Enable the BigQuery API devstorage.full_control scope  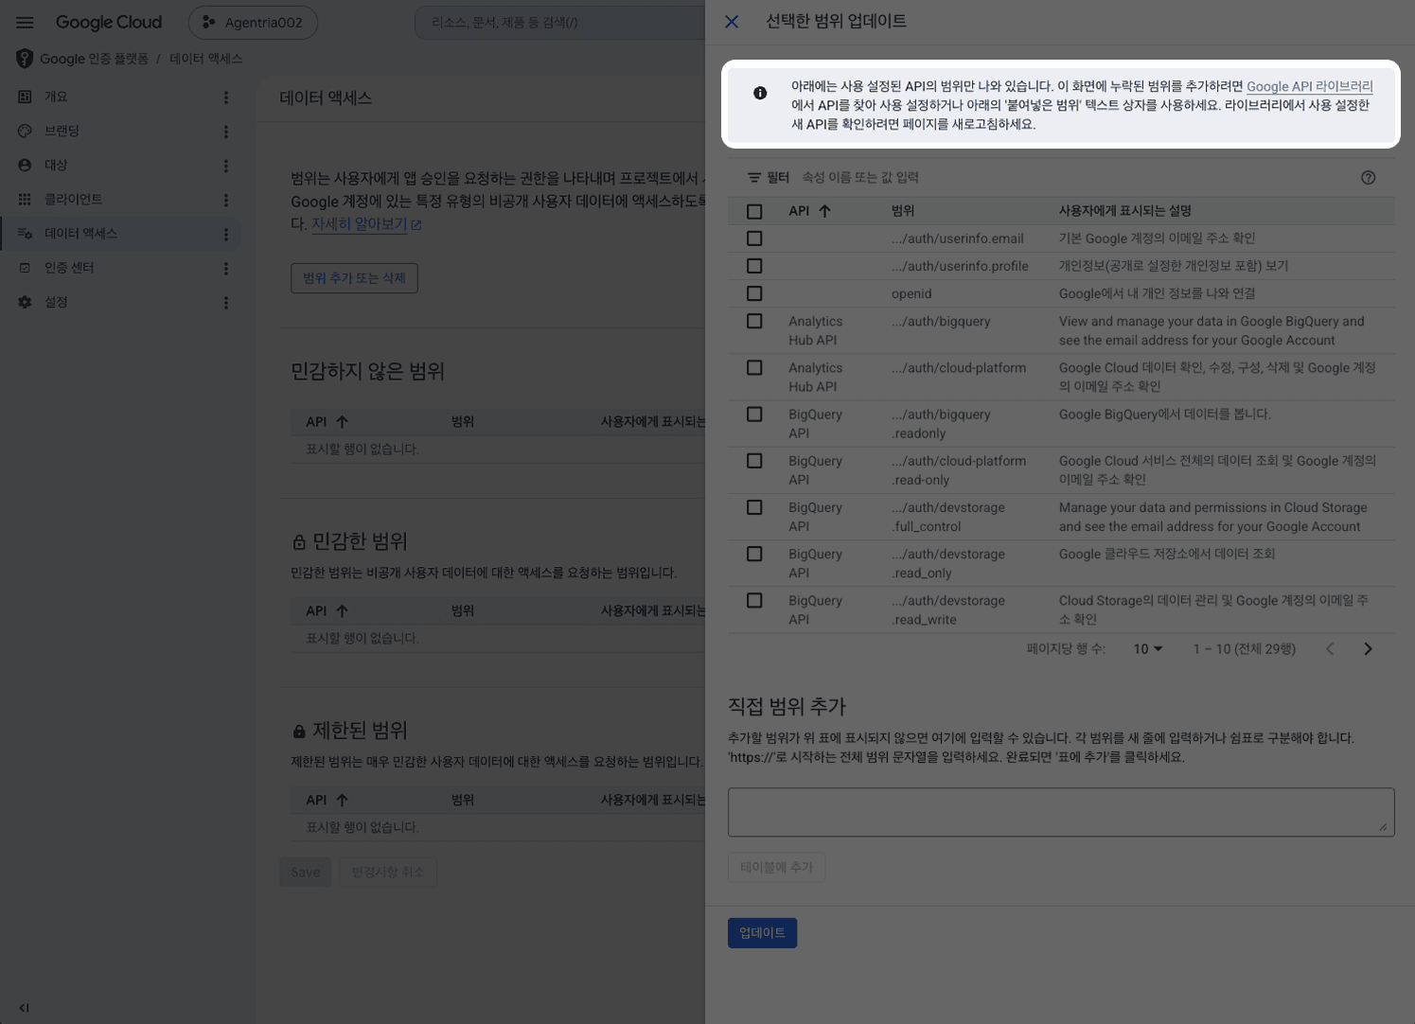[x=754, y=507]
